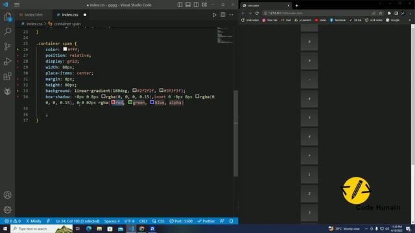Open the Windows Start menu
Viewport: 415px width, 233px height.
[5, 228]
